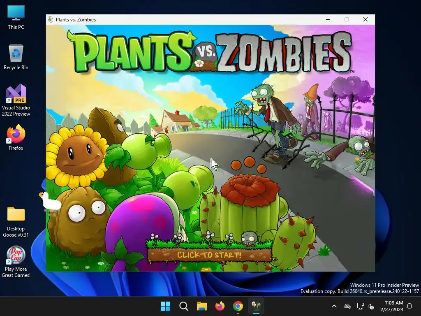Select Desktop Goose v0.31 folder
Viewport: 421px width, 316px height.
coord(16,222)
